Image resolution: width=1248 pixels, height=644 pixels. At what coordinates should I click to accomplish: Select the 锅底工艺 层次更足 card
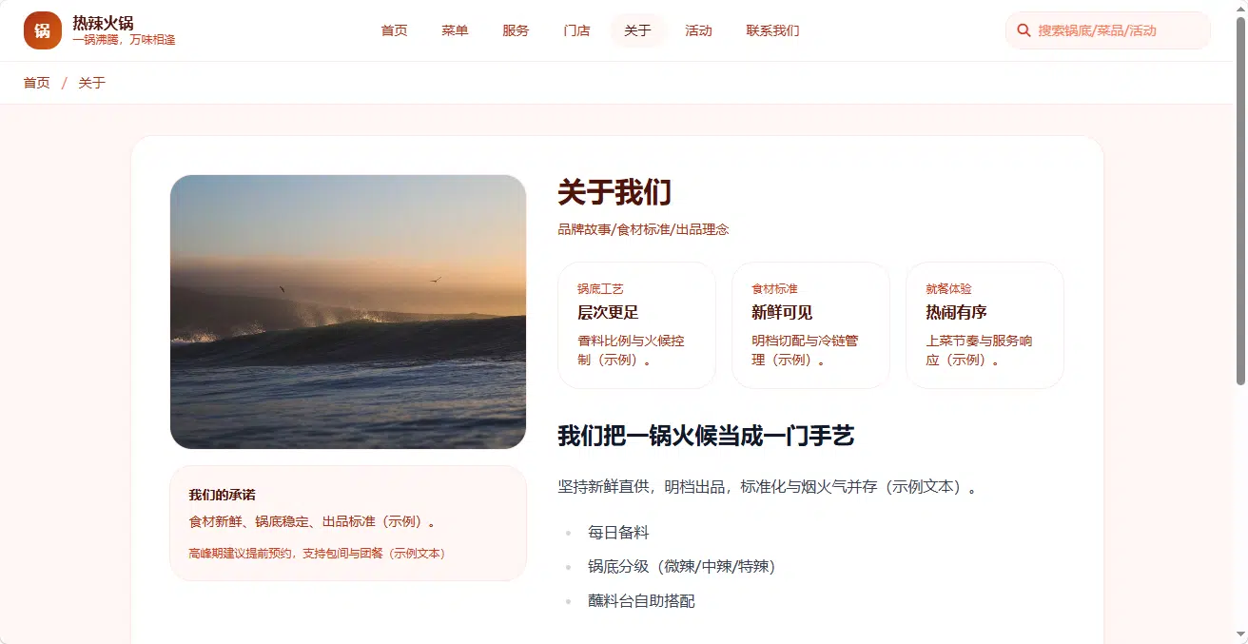point(636,325)
